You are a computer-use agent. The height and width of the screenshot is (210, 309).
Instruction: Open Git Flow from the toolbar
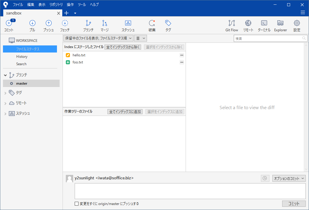pos(232,24)
